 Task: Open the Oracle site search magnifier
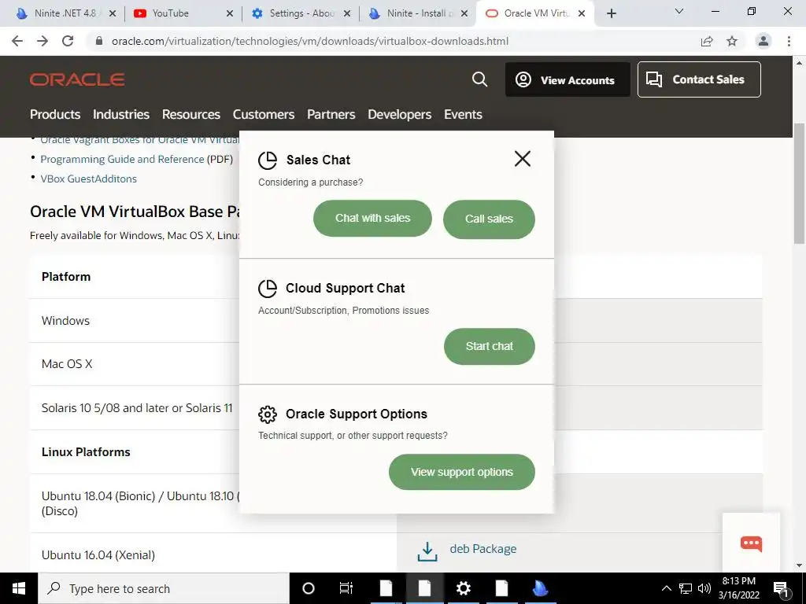tap(479, 79)
